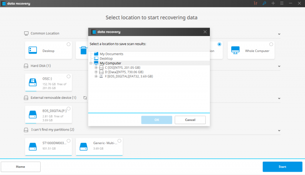Click the Start button
The height and width of the screenshot is (175, 305).
pos(282,167)
